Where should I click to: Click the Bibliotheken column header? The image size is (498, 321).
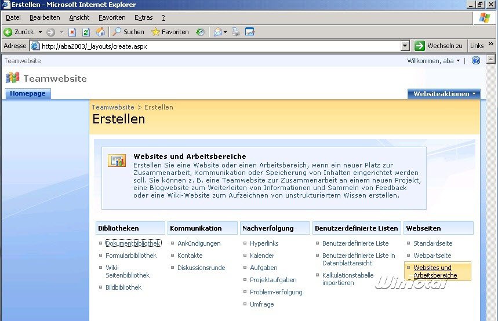(x=130, y=228)
